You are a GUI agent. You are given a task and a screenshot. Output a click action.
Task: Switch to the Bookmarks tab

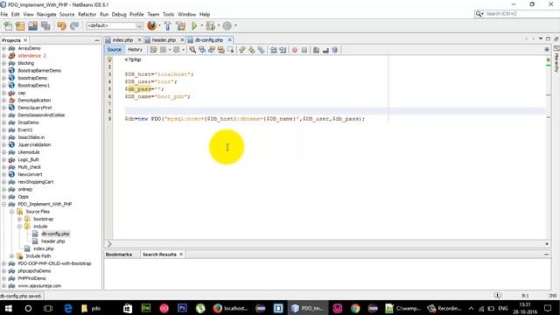click(x=119, y=255)
